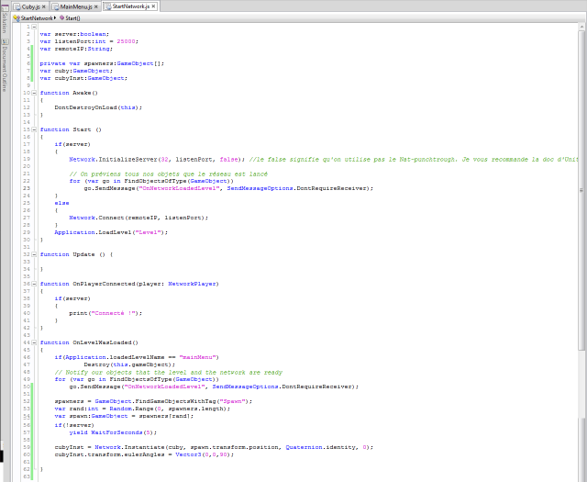The image size is (587, 482).
Task: Click the 'Notify our objects' comment line
Action: click(x=169, y=372)
